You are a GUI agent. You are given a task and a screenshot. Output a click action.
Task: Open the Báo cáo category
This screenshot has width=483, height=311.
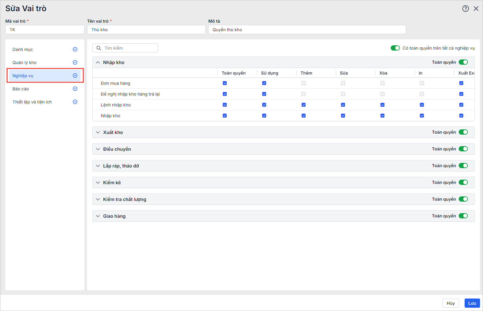[21, 89]
